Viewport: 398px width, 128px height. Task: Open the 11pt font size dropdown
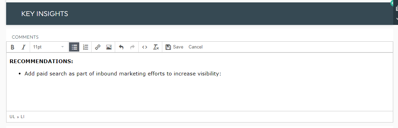(x=49, y=47)
